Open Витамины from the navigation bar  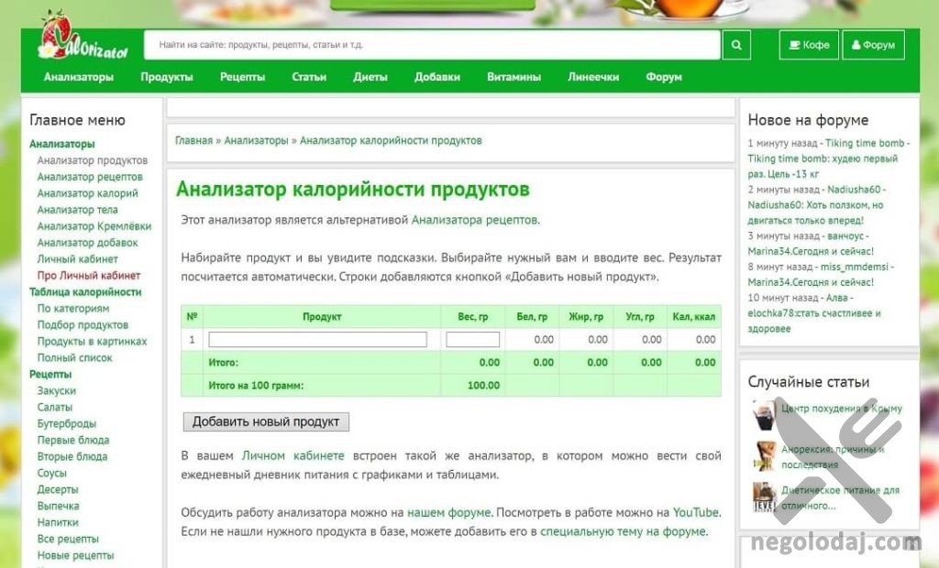514,77
